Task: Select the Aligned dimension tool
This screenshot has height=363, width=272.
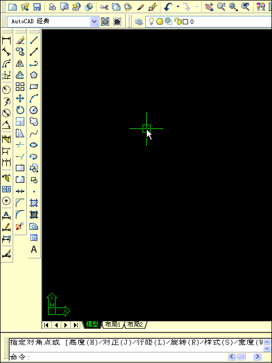Action: [6, 52]
